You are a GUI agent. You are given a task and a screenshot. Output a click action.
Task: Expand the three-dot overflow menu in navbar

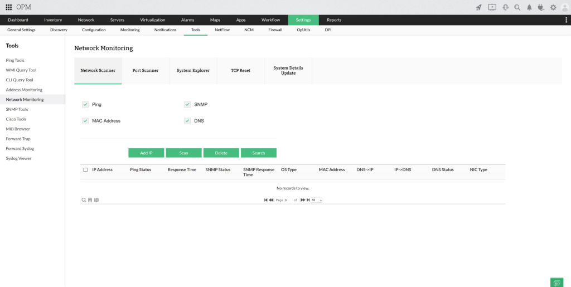click(567, 20)
